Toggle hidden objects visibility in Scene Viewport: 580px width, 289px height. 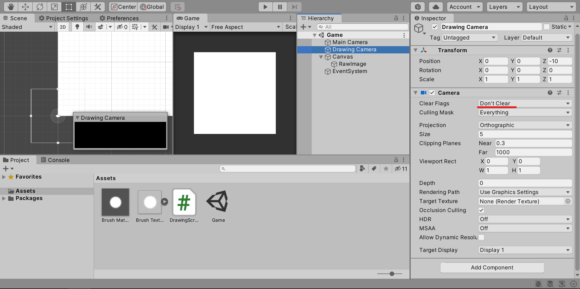click(122, 27)
